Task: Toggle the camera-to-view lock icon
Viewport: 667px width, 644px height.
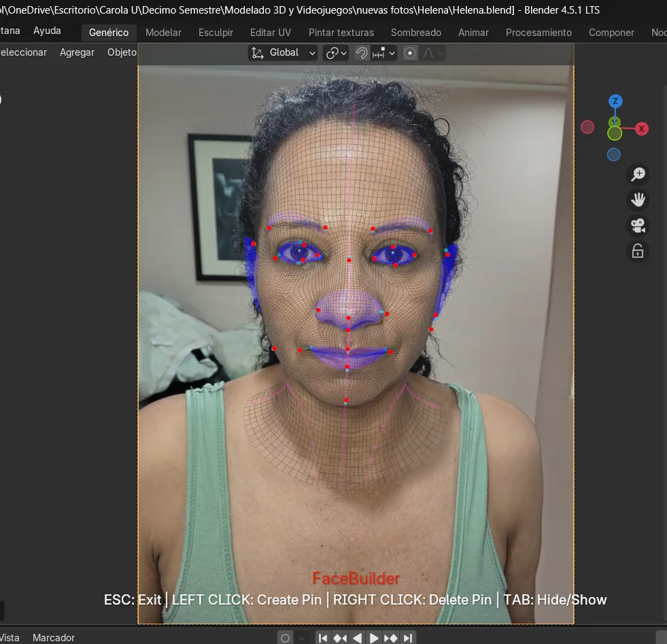Action: 638,252
